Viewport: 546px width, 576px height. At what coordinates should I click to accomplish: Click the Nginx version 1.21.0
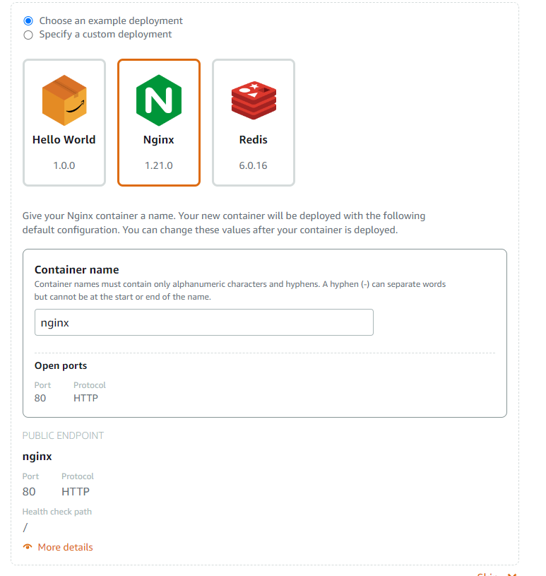click(159, 165)
